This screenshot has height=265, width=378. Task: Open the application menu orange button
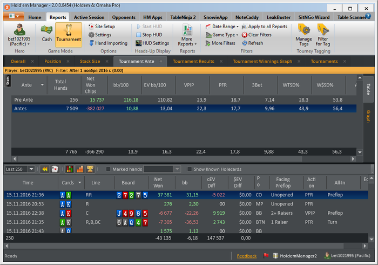point(13,17)
